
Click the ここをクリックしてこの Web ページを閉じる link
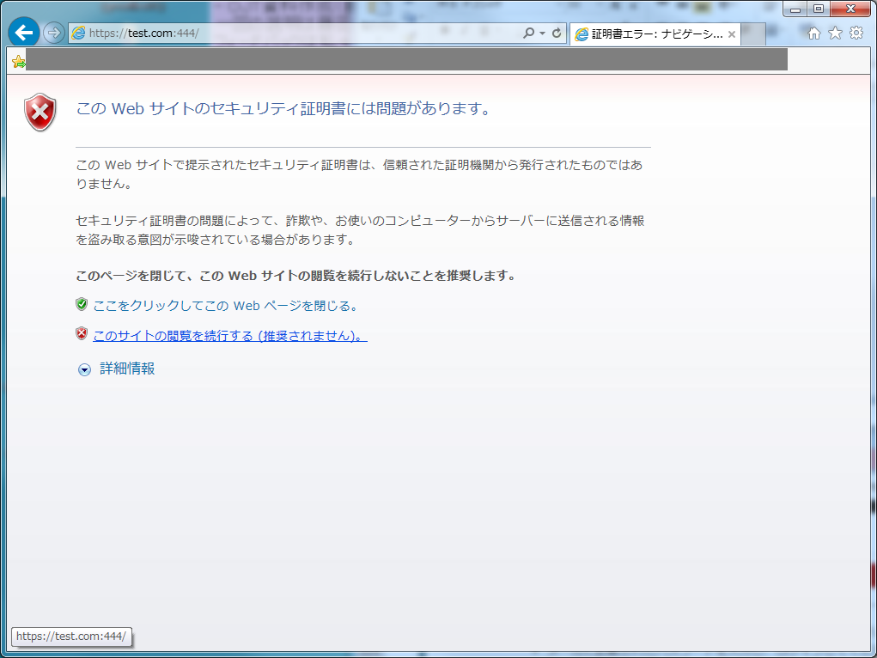(x=225, y=306)
